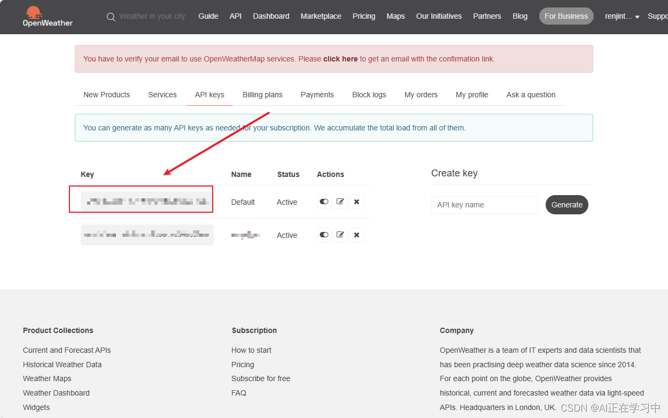The width and height of the screenshot is (668, 418).
Task: Open Marketplace in top navigation
Action: [321, 16]
